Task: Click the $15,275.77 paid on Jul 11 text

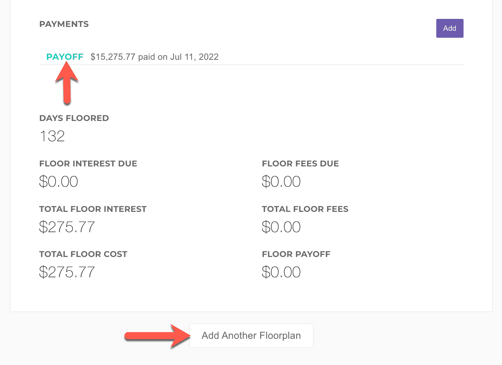Action: (x=155, y=57)
